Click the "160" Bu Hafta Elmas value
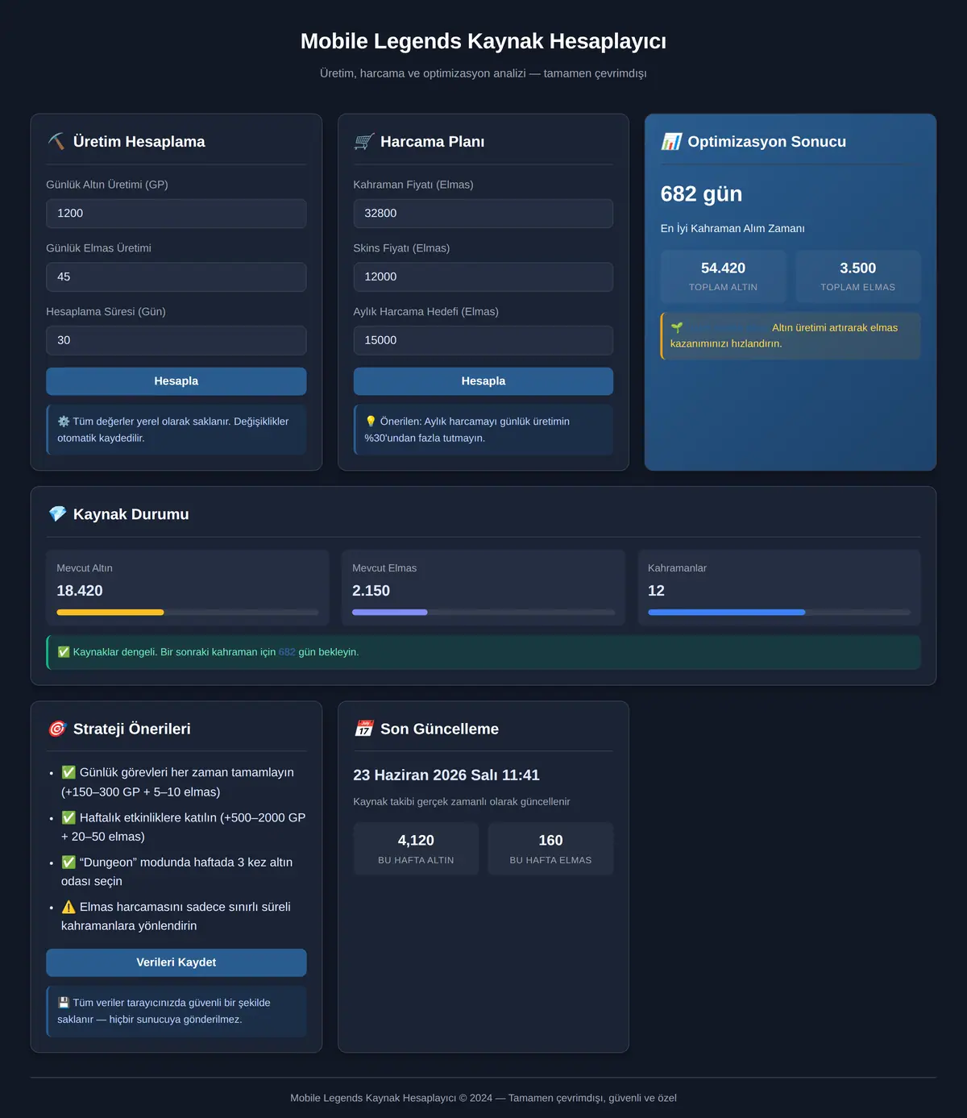The height and width of the screenshot is (1118, 967). pos(551,841)
